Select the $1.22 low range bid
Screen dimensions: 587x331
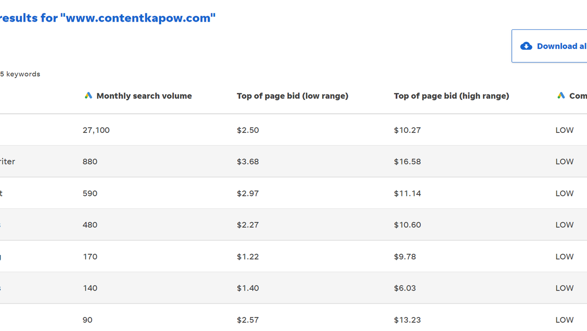[x=248, y=257]
